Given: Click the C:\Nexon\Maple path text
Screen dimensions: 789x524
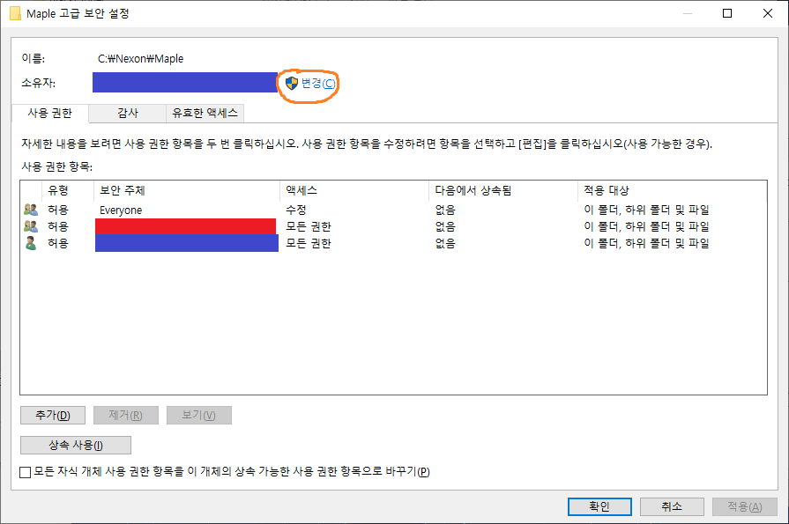Looking at the screenshot, I should click(x=140, y=59).
